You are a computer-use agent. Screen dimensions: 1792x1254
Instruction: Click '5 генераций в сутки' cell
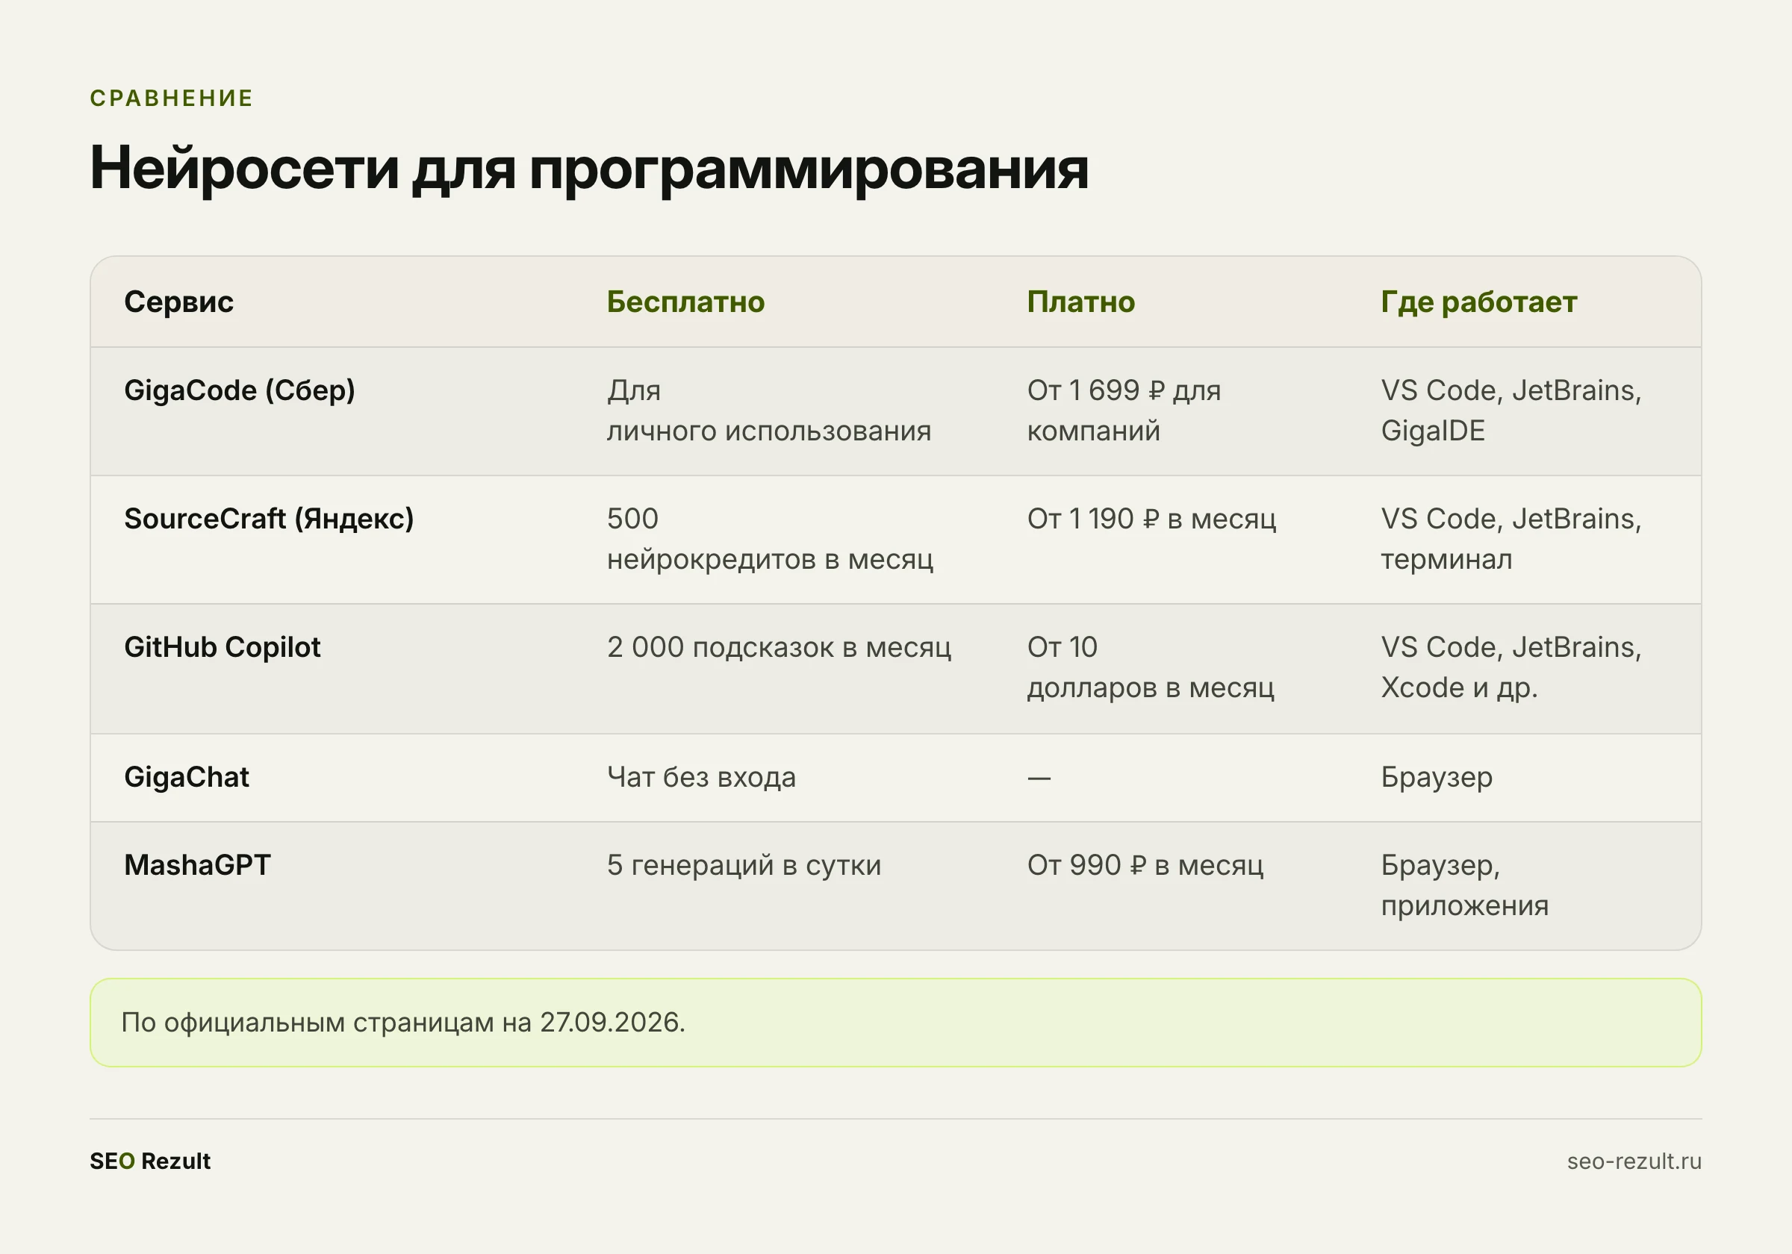tap(744, 865)
